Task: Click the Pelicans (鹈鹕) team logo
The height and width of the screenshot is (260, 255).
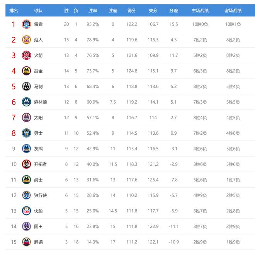Action: point(26,242)
